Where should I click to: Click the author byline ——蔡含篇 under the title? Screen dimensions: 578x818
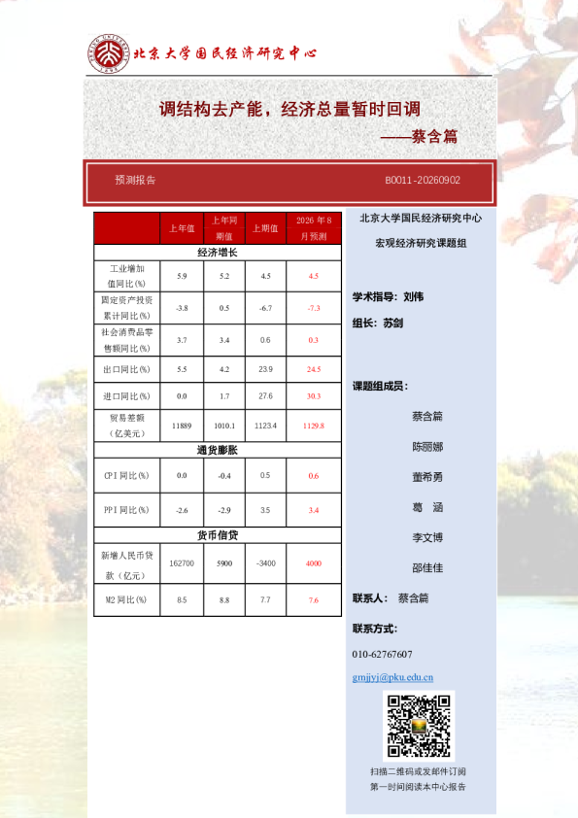(x=419, y=136)
